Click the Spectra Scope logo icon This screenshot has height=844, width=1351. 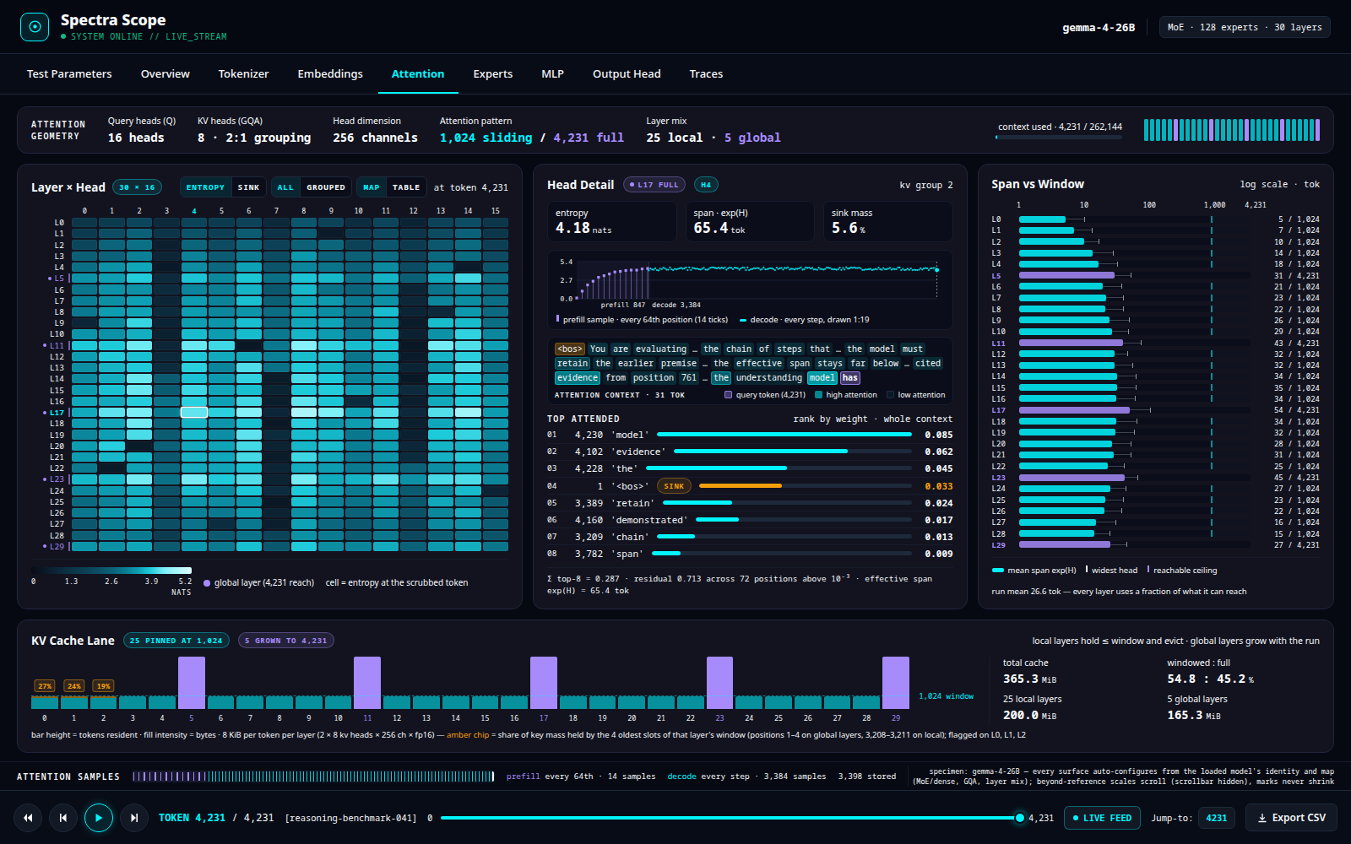tap(35, 27)
